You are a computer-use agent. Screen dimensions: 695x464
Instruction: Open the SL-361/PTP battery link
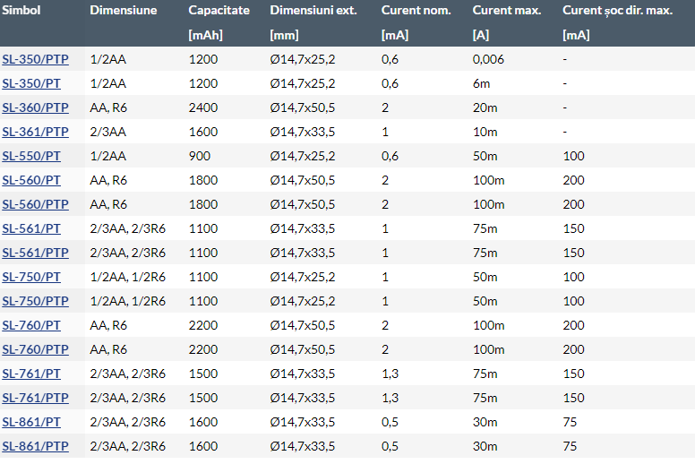pyautogui.click(x=36, y=132)
